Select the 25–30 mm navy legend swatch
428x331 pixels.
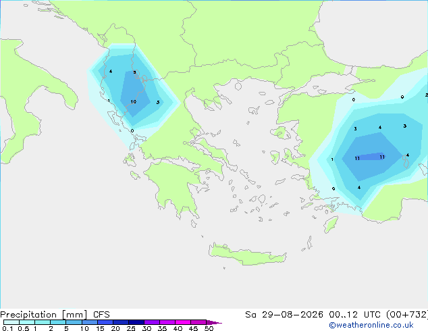pyautogui.click(x=136, y=322)
